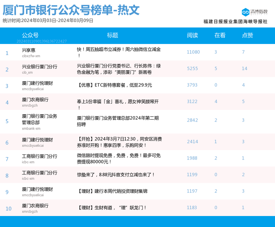275x227 pixels.
Task: Select the 公众号 column header
Action: coord(30,35)
